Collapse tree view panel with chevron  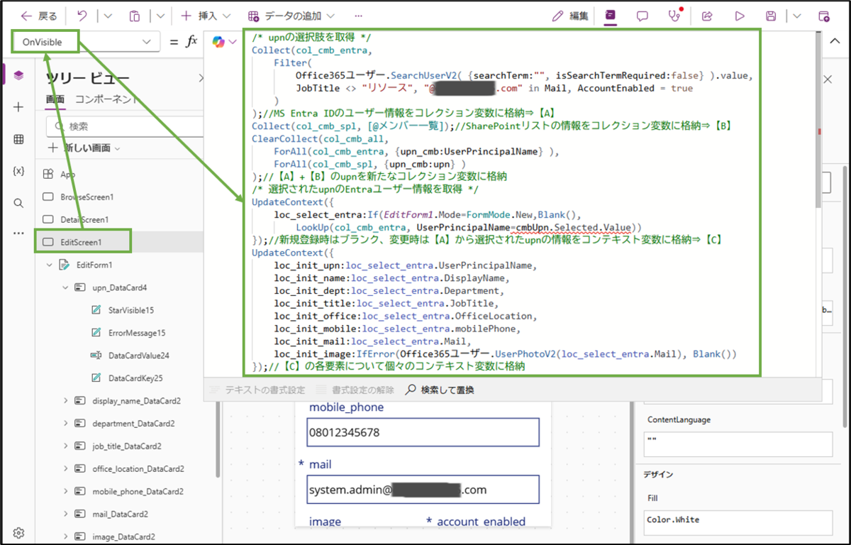tap(200, 78)
